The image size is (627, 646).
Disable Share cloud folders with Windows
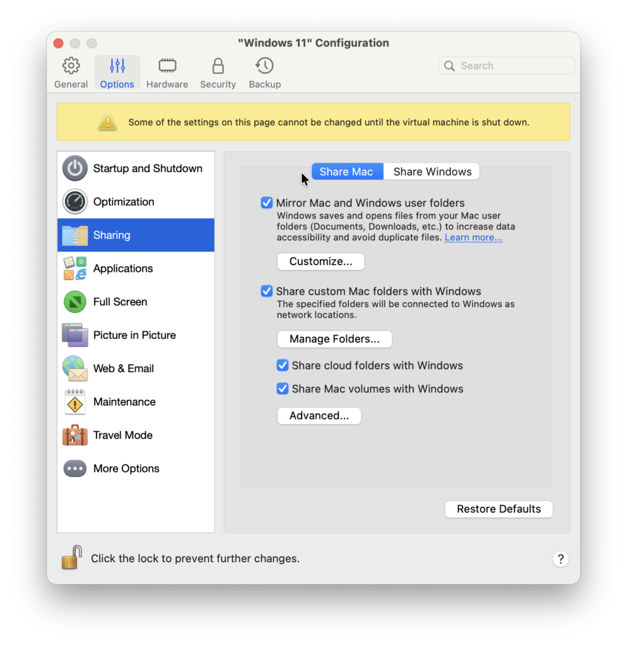pyautogui.click(x=283, y=365)
